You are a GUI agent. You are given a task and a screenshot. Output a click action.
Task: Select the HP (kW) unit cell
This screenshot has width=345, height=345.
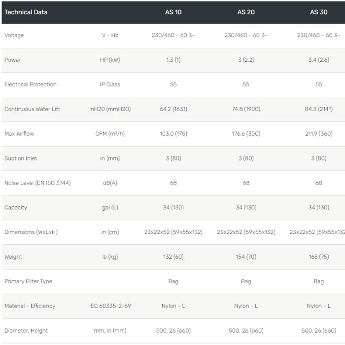coord(110,60)
